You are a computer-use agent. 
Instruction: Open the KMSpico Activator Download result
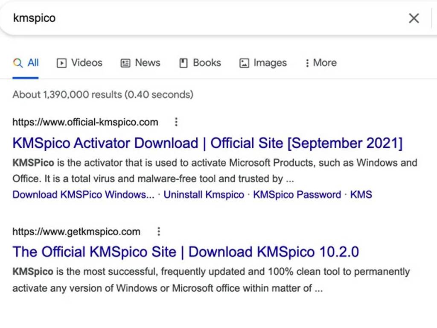(x=208, y=143)
